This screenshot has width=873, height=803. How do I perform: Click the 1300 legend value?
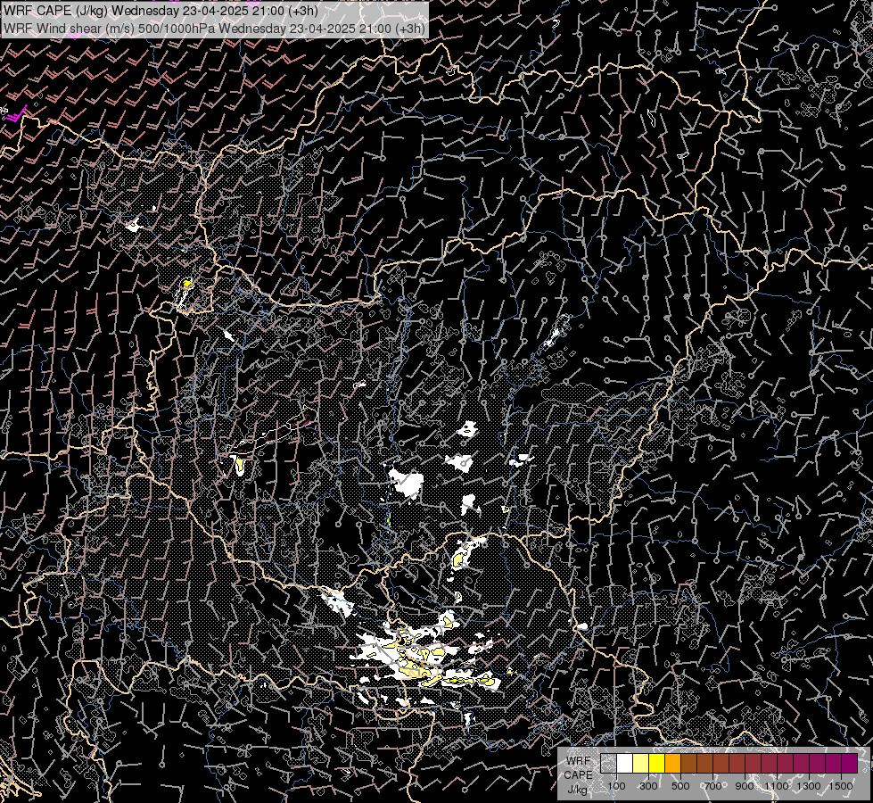pyautogui.click(x=809, y=786)
